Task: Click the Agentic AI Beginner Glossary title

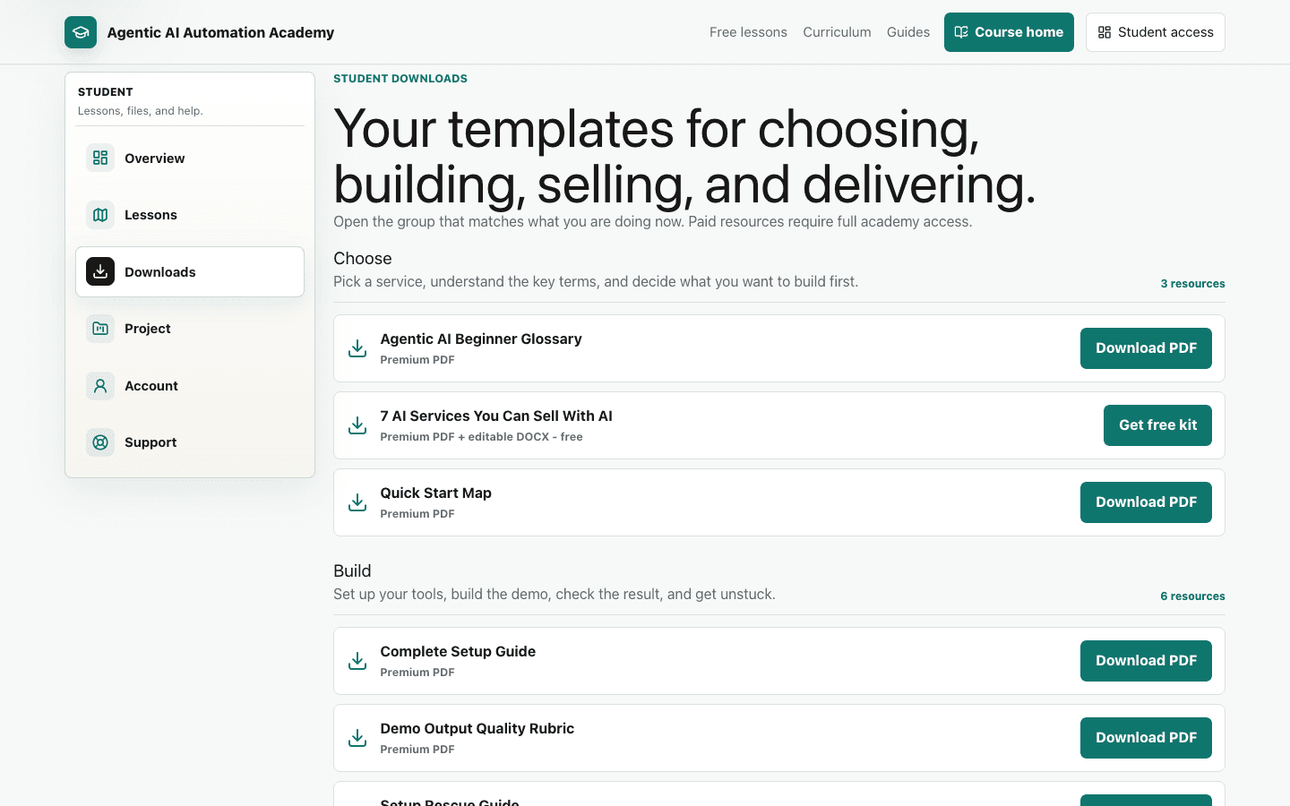Action: pos(481,339)
